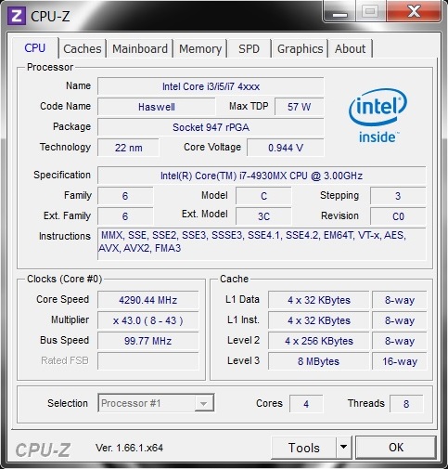Switch to the Caches tab
This screenshot has width=448, height=469.
[83, 48]
